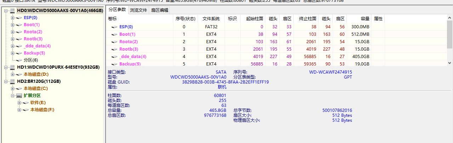Click the partition table scrollbar down arrow
The width and height of the screenshot is (453, 143).
pos(449,63)
